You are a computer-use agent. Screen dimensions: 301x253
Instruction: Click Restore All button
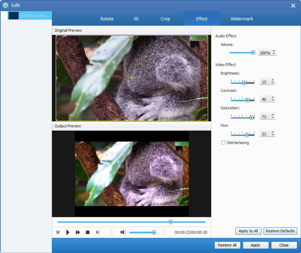point(227,245)
